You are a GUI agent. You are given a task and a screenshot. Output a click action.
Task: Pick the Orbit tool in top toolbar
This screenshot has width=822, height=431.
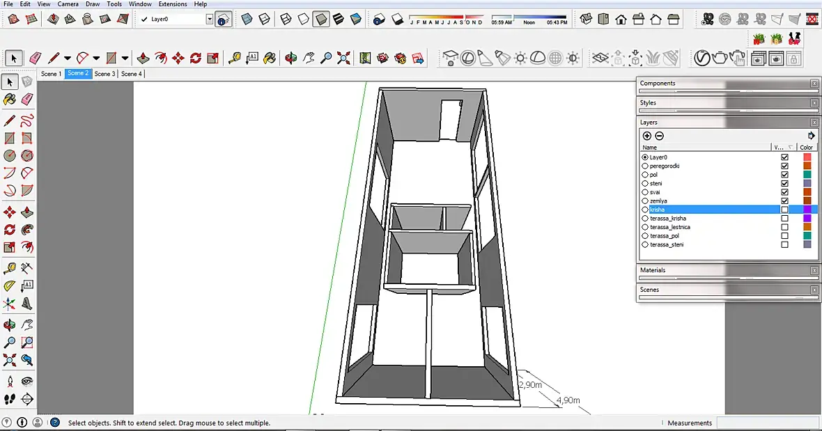tap(291, 58)
